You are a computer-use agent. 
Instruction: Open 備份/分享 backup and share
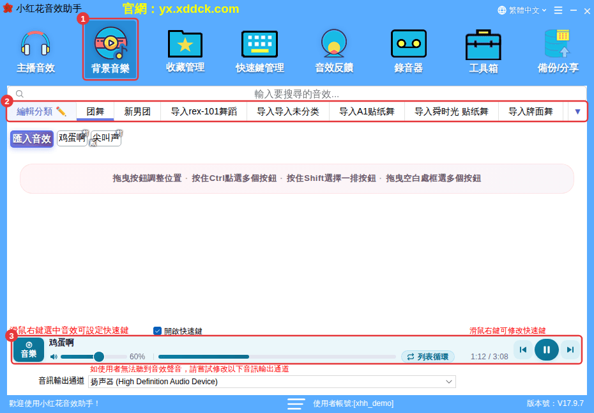click(x=558, y=51)
